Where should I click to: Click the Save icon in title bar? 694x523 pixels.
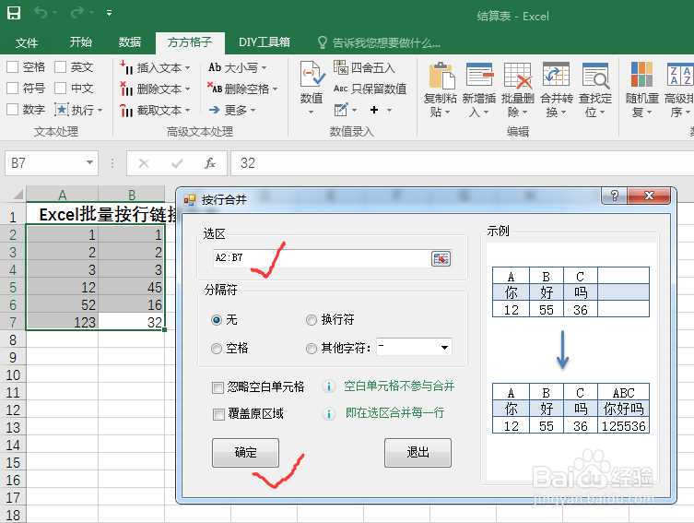pos(13,13)
